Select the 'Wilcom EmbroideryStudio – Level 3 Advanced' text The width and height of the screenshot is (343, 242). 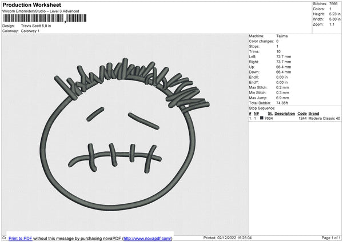point(41,11)
